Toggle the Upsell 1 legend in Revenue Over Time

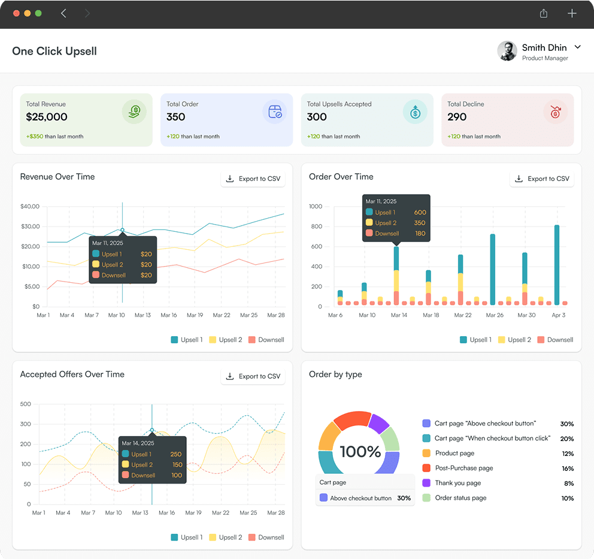(186, 339)
